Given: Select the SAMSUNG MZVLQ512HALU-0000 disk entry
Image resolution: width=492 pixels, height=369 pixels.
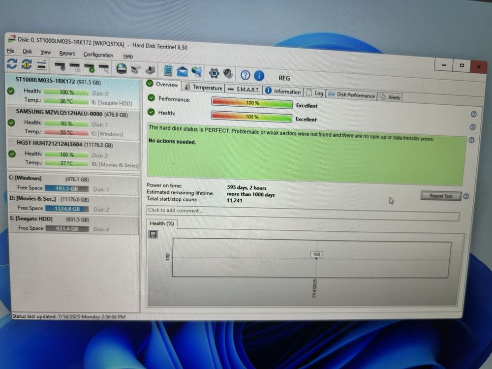Looking at the screenshot, I should pos(73,123).
